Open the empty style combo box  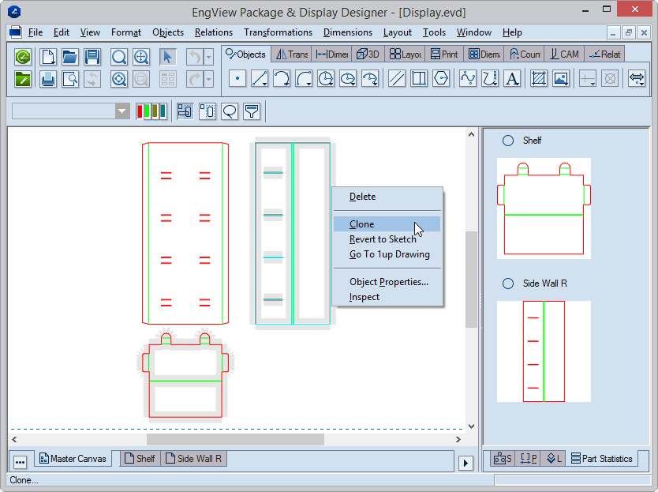click(x=122, y=111)
